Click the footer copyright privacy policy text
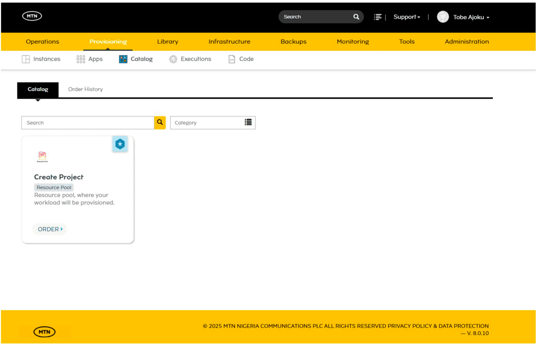539x344 pixels. [346, 326]
